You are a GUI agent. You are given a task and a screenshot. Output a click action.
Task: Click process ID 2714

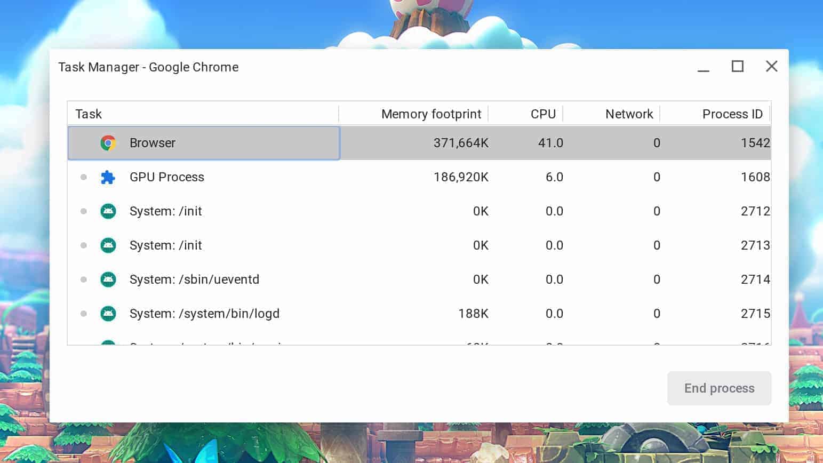click(x=755, y=280)
